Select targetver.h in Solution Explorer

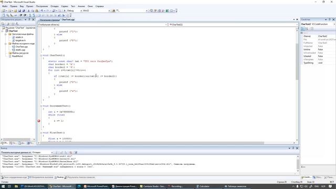coord(20,40)
